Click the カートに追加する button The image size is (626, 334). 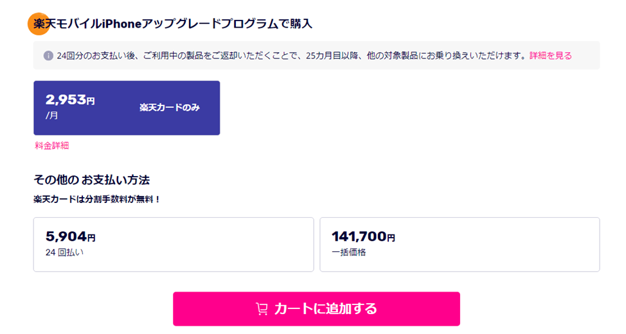pos(316,309)
